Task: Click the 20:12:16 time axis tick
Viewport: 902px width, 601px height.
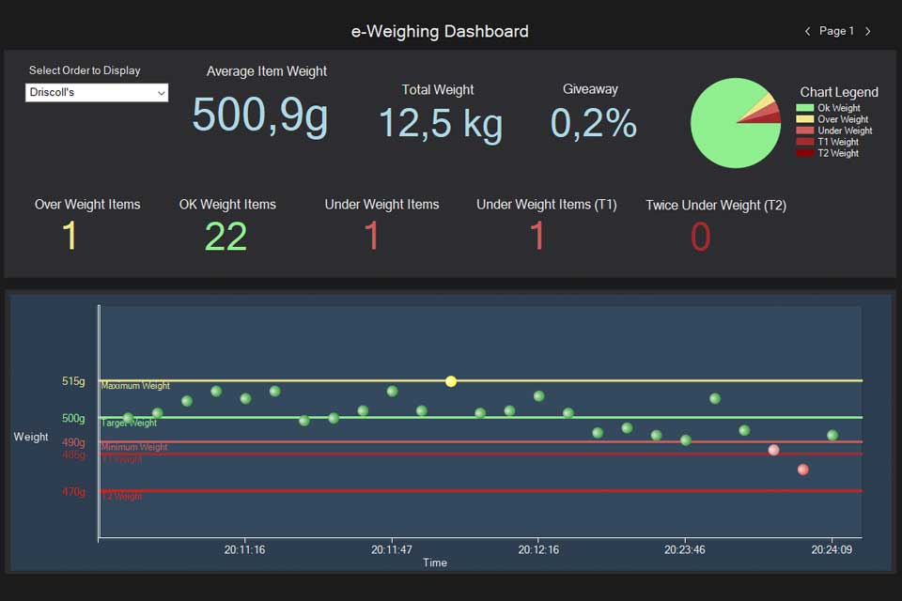Action: click(538, 549)
